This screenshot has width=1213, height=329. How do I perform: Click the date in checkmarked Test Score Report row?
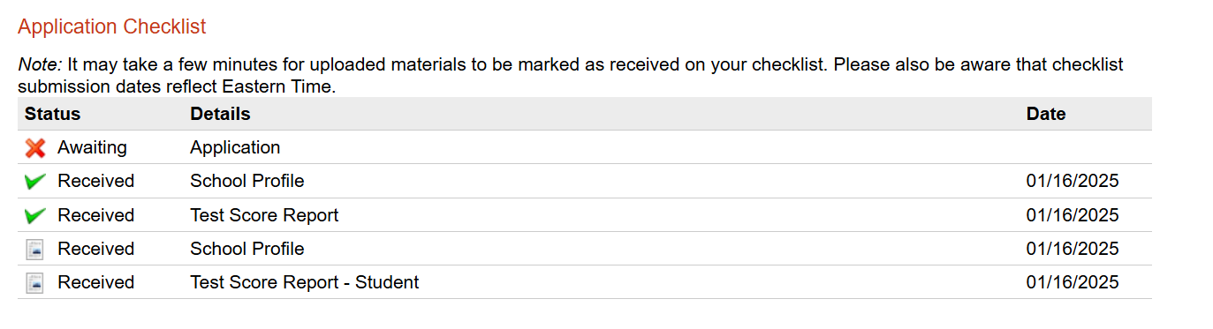tap(1073, 215)
